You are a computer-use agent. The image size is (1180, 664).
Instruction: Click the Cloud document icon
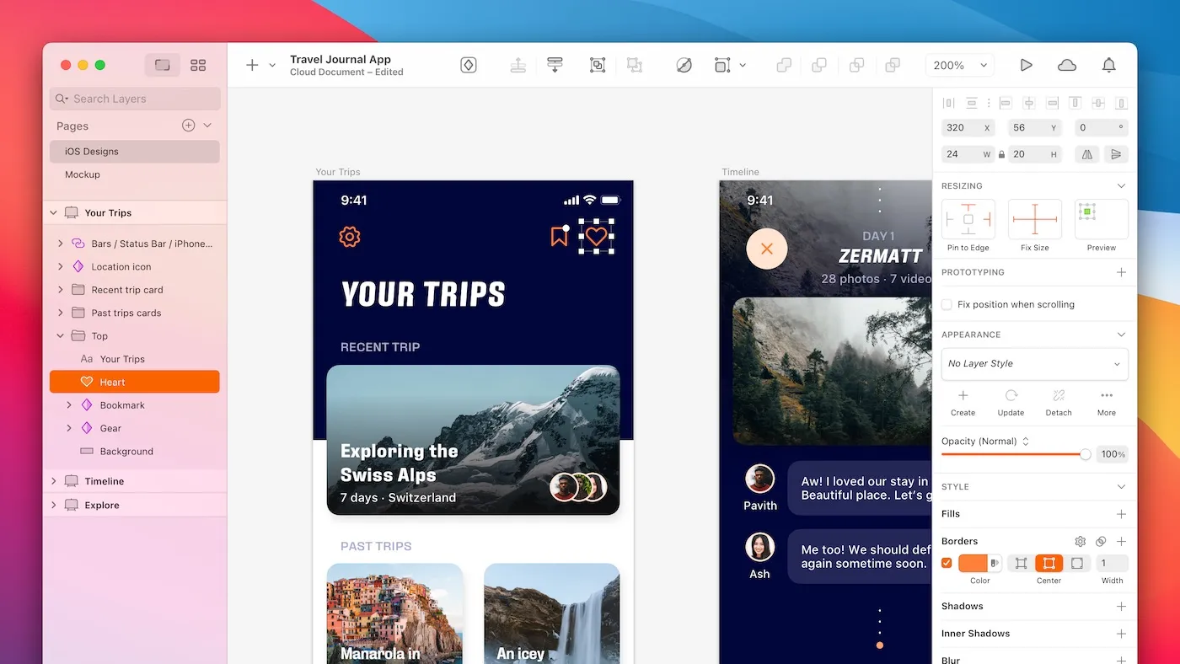click(x=1067, y=65)
